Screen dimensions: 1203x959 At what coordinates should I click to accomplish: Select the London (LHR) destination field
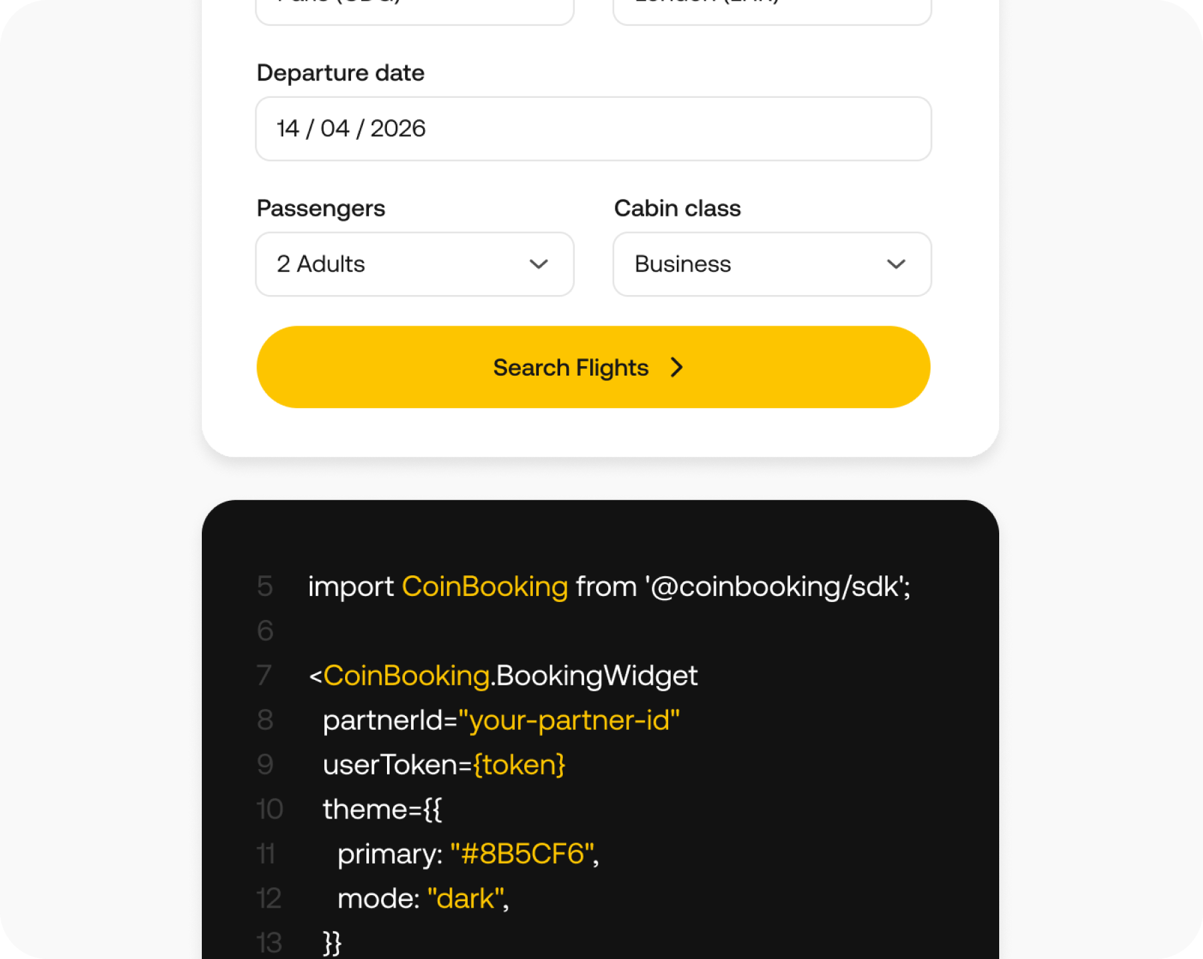[771, 7]
